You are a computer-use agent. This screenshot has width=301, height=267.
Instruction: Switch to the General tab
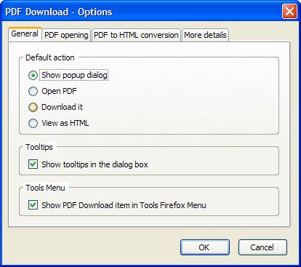pyautogui.click(x=25, y=34)
